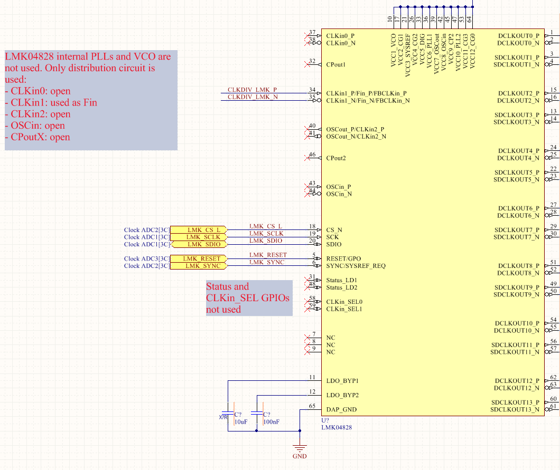Click the junction dot below pin 65

click(x=300, y=431)
